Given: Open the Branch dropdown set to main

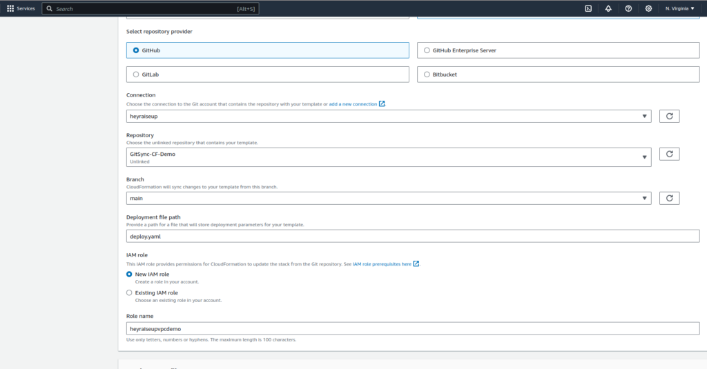Looking at the screenshot, I should tap(388, 198).
